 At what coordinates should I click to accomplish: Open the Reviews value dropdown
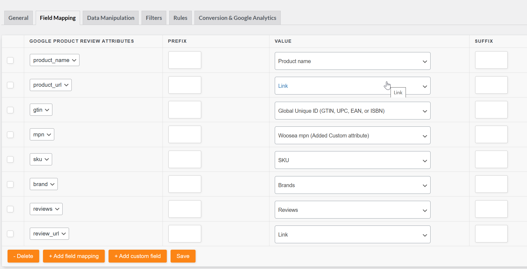(x=352, y=210)
